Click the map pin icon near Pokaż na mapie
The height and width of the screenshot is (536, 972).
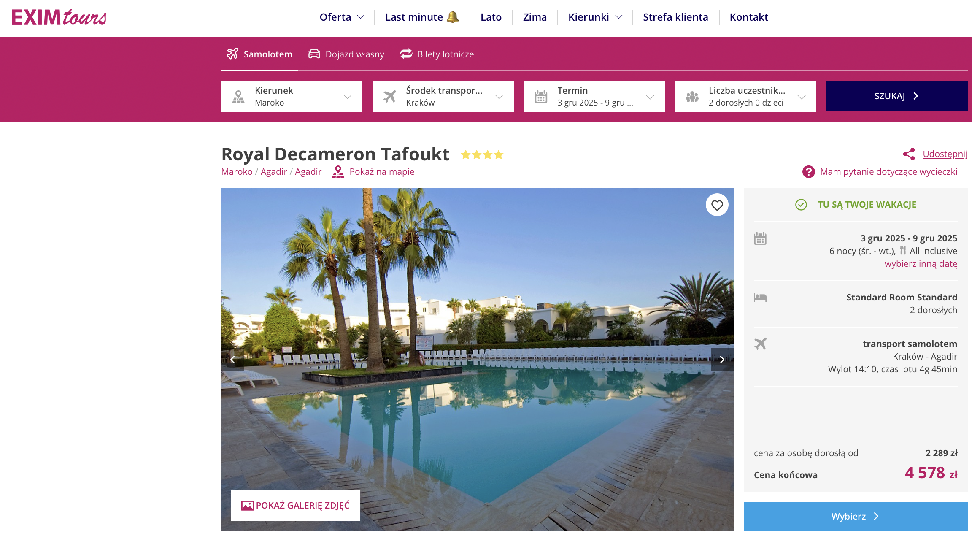click(338, 172)
